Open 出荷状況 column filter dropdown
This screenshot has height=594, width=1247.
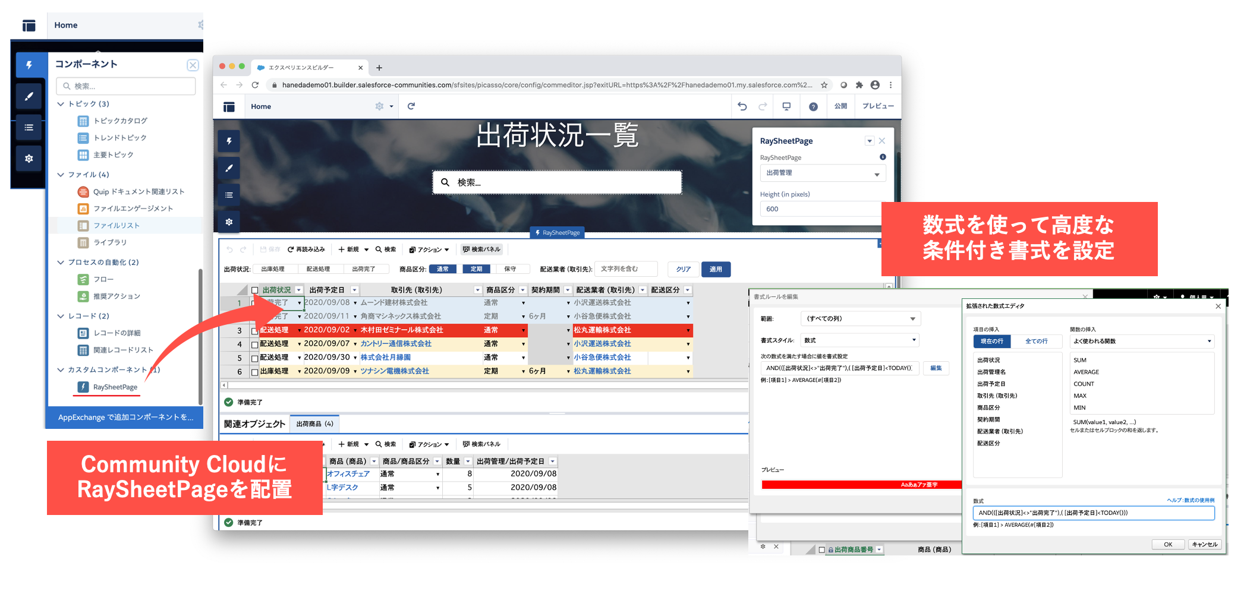299,290
